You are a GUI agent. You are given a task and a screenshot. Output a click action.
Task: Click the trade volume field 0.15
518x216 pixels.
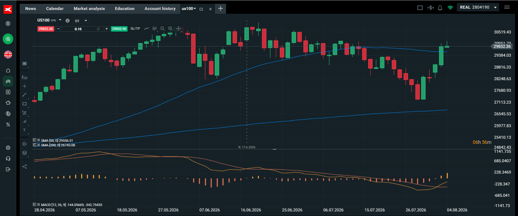78,29
